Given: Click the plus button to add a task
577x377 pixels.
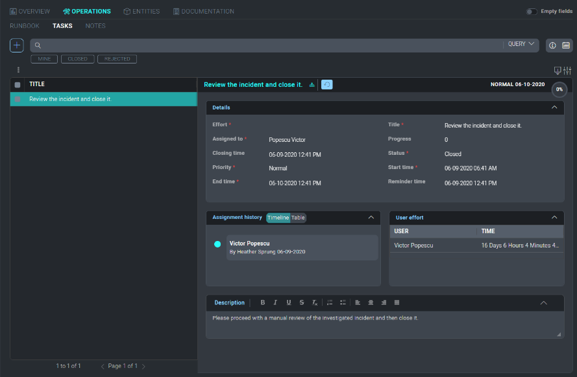Looking at the screenshot, I should (17, 45).
